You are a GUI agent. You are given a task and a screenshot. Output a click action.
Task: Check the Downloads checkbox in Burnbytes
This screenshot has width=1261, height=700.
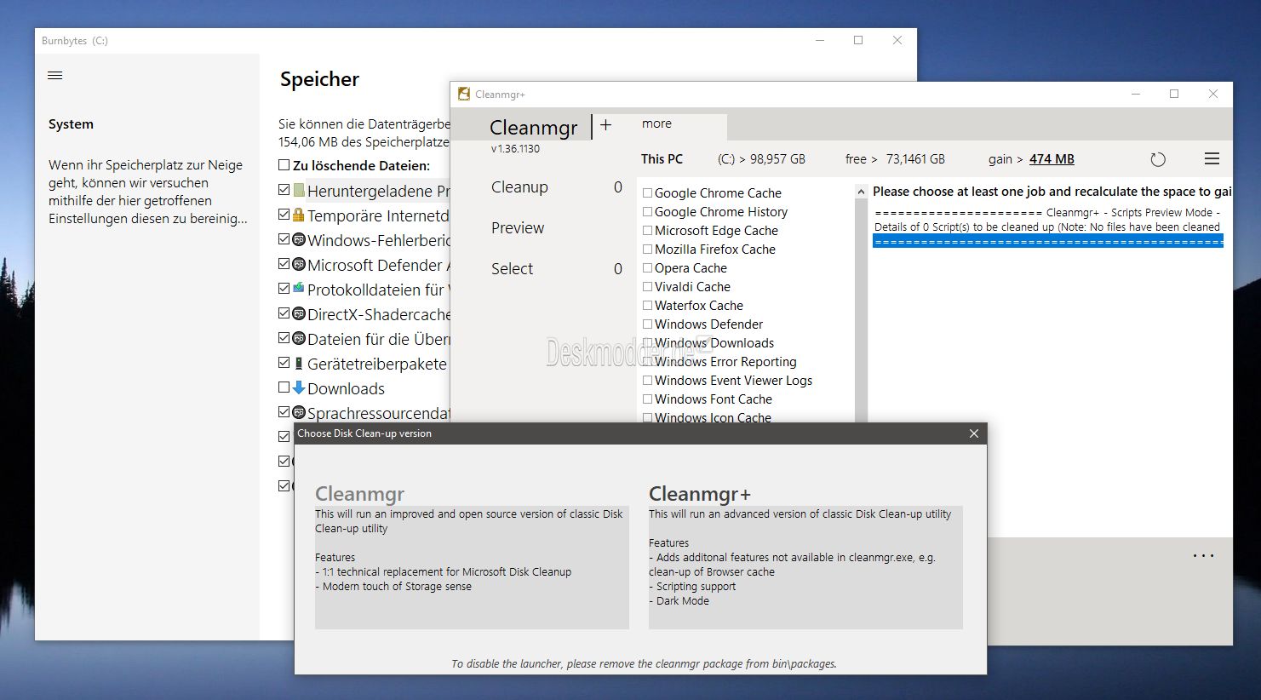(x=284, y=387)
